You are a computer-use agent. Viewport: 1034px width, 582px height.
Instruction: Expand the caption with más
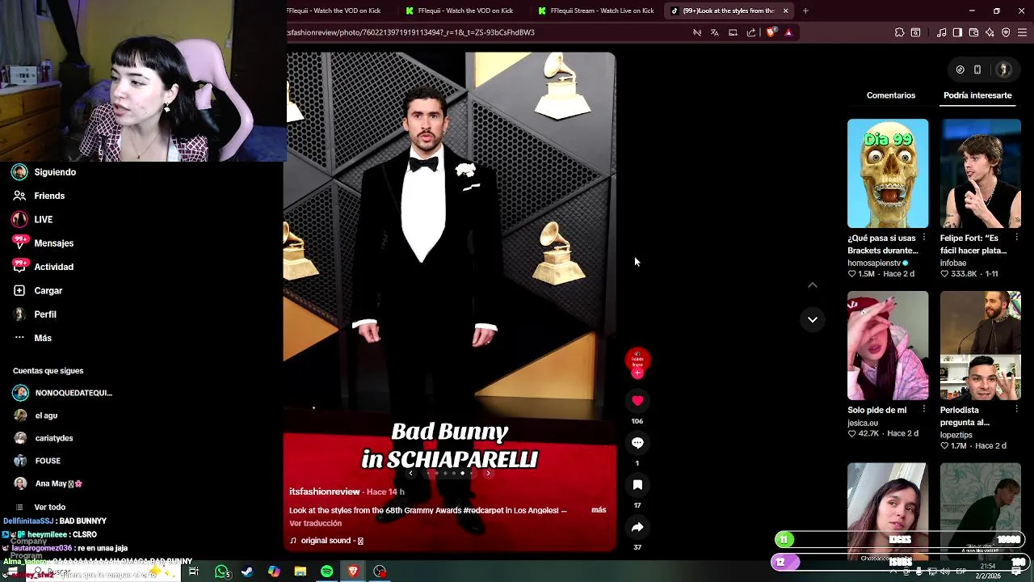pos(599,510)
